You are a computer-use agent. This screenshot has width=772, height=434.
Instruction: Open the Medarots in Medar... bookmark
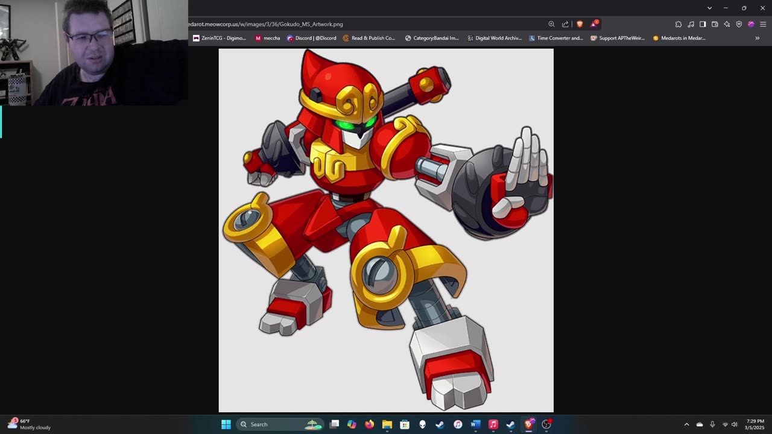[679, 38]
